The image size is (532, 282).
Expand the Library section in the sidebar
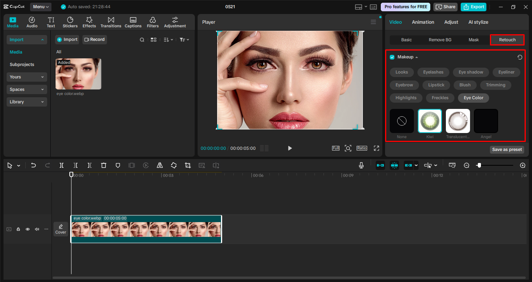[x=27, y=102]
